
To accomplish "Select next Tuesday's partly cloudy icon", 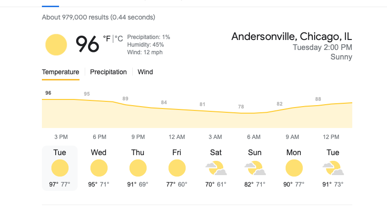I will coord(333,168).
